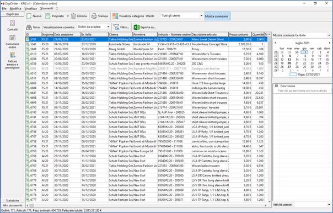The width and height of the screenshot is (333, 213).
Task: Click Esporta su Excel icon
Action: (137, 27)
